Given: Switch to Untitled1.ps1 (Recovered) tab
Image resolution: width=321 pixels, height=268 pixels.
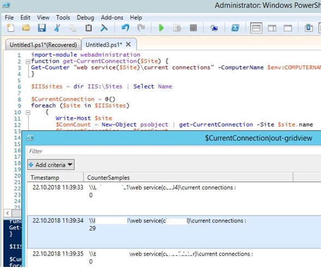Looking at the screenshot, I should pos(43,45).
